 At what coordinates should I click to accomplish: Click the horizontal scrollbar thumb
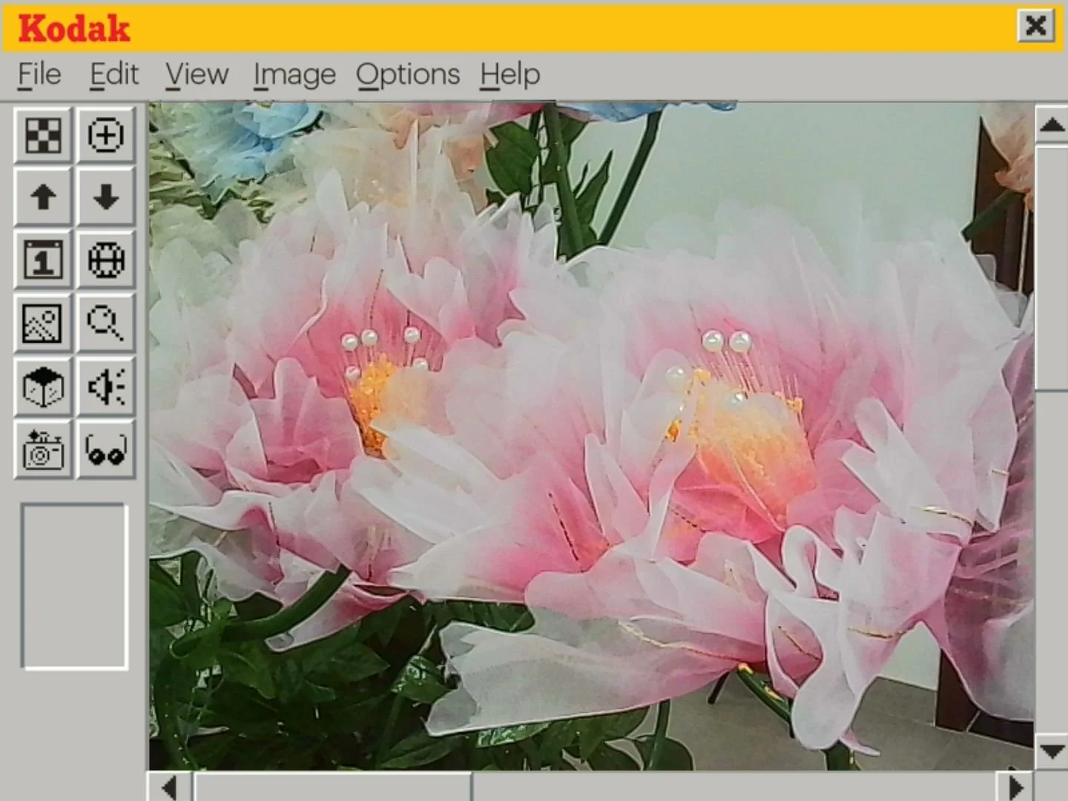click(332, 787)
